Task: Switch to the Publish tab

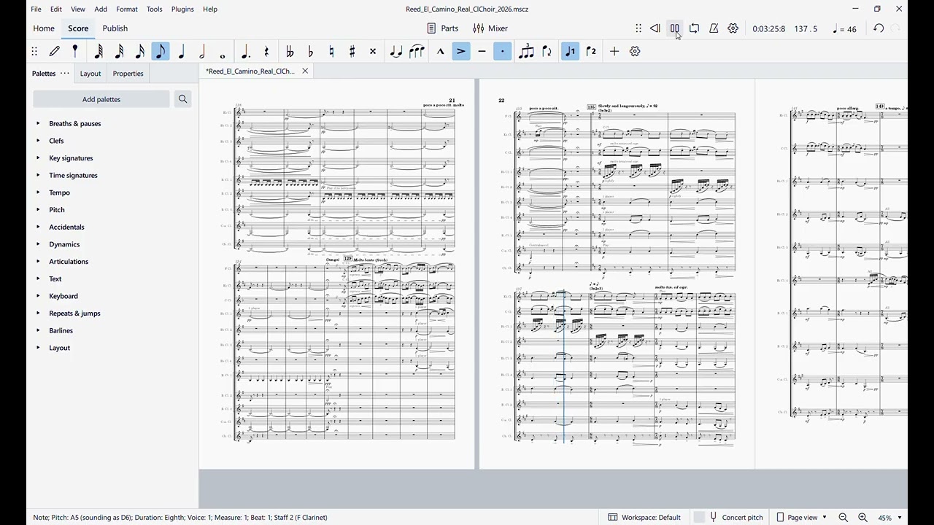Action: (x=115, y=28)
